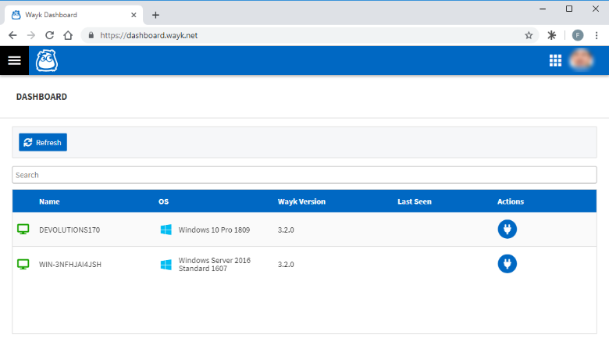Sort by Last Seen column header
Screen dimensions: 609x342
(415, 201)
